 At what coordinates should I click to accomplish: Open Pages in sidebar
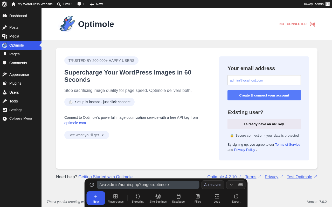pyautogui.click(x=21, y=54)
